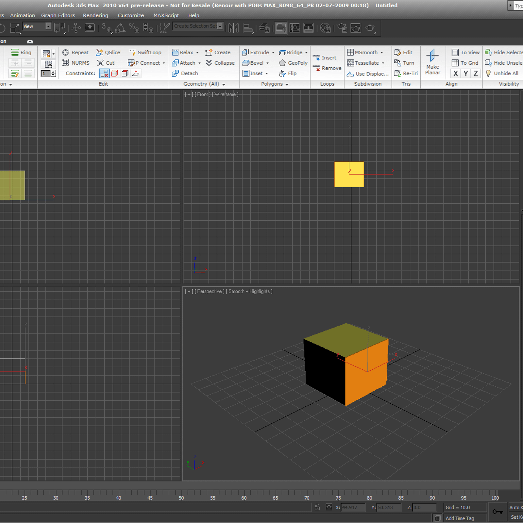The width and height of the screenshot is (523, 523).
Task: Toggle the 3D Snaps icon
Action: click(107, 28)
